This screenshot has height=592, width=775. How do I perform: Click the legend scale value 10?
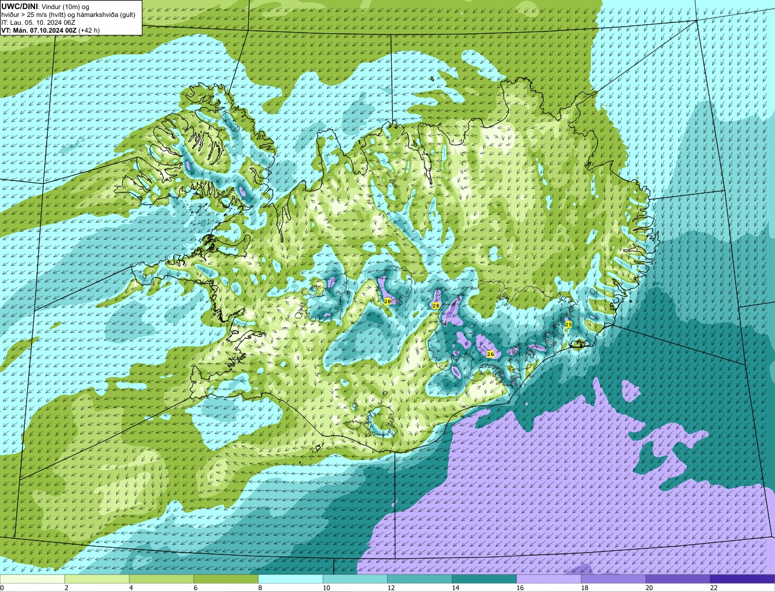326,588
